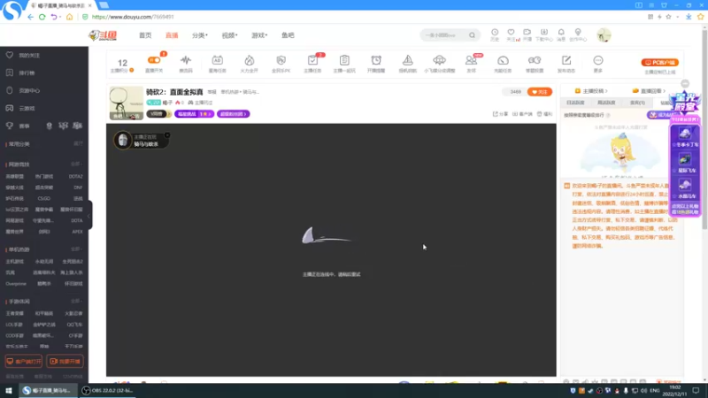Open OBS 22.0.2 in the Windows taskbar

click(107, 390)
